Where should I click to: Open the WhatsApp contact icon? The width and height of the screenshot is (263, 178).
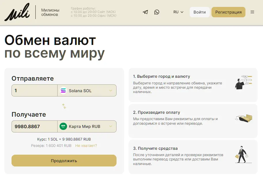point(157,12)
